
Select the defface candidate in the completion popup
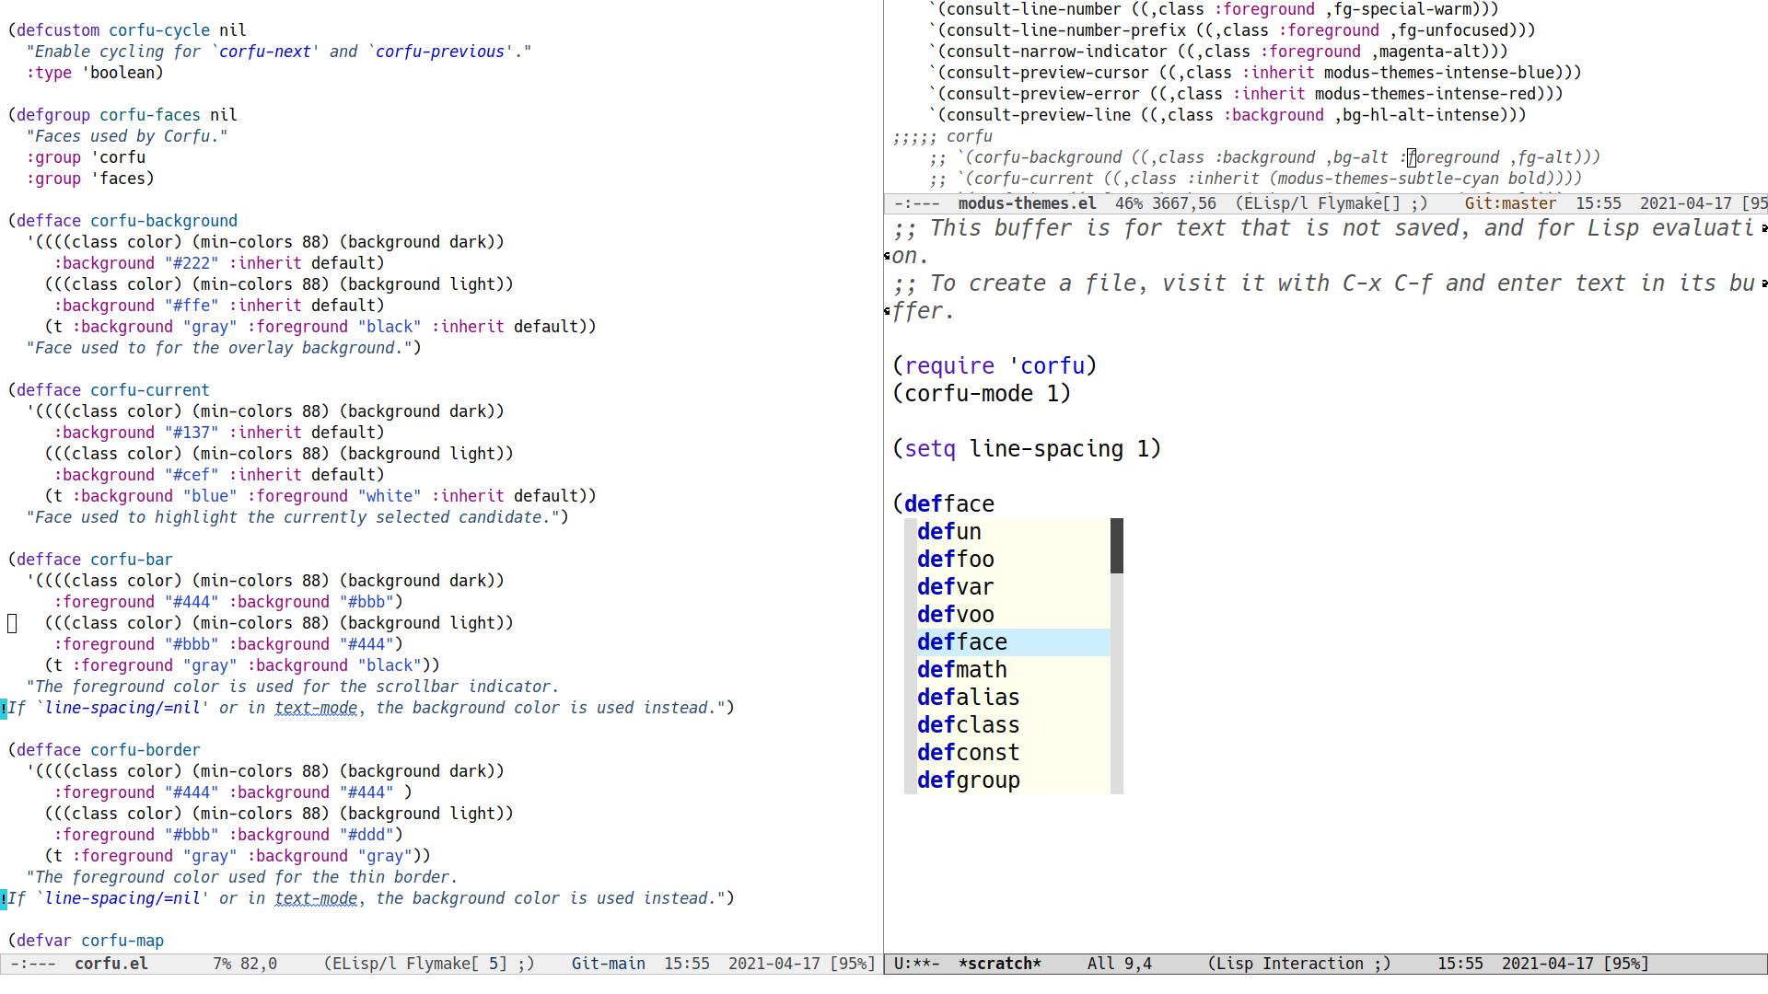click(961, 641)
